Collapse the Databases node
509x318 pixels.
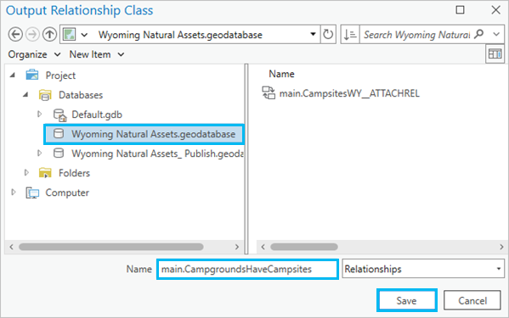(25, 95)
